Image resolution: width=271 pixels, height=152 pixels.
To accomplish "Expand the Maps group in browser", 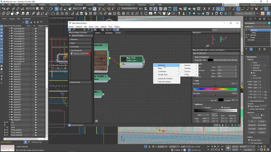I will [x=80, y=43].
